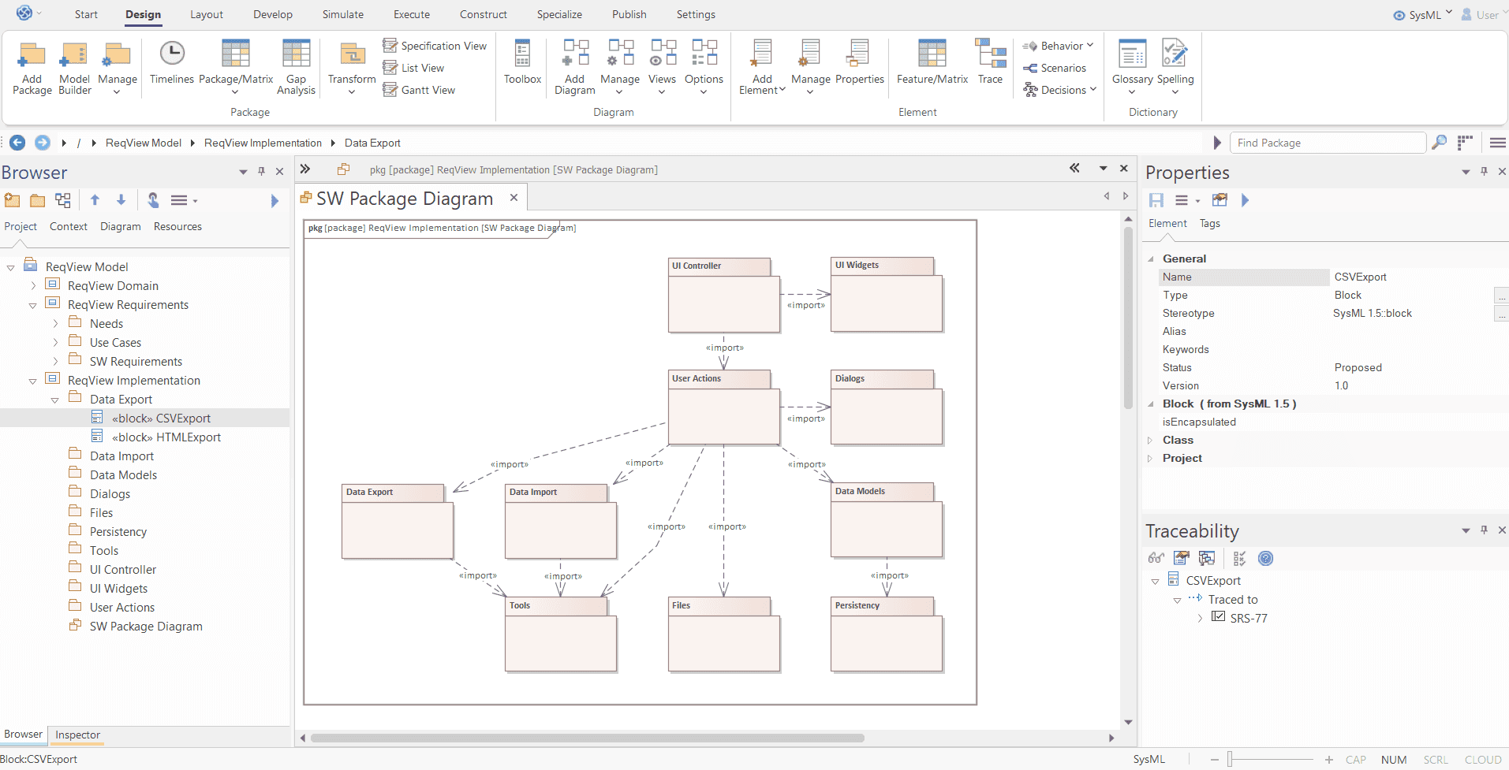Expand the SW Requirements folder
Viewport: 1509px width, 770px height.
point(54,361)
